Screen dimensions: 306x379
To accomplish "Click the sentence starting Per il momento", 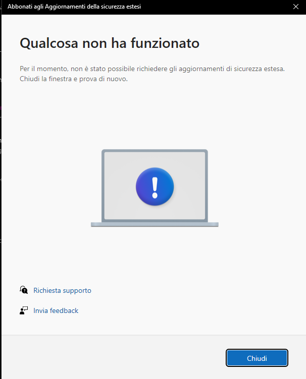I will point(152,69).
